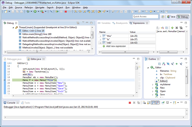Switch to the Variables tab

coord(104,23)
